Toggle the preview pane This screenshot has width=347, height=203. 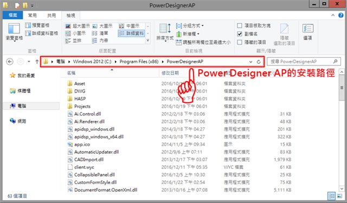pyautogui.click(x=37, y=25)
